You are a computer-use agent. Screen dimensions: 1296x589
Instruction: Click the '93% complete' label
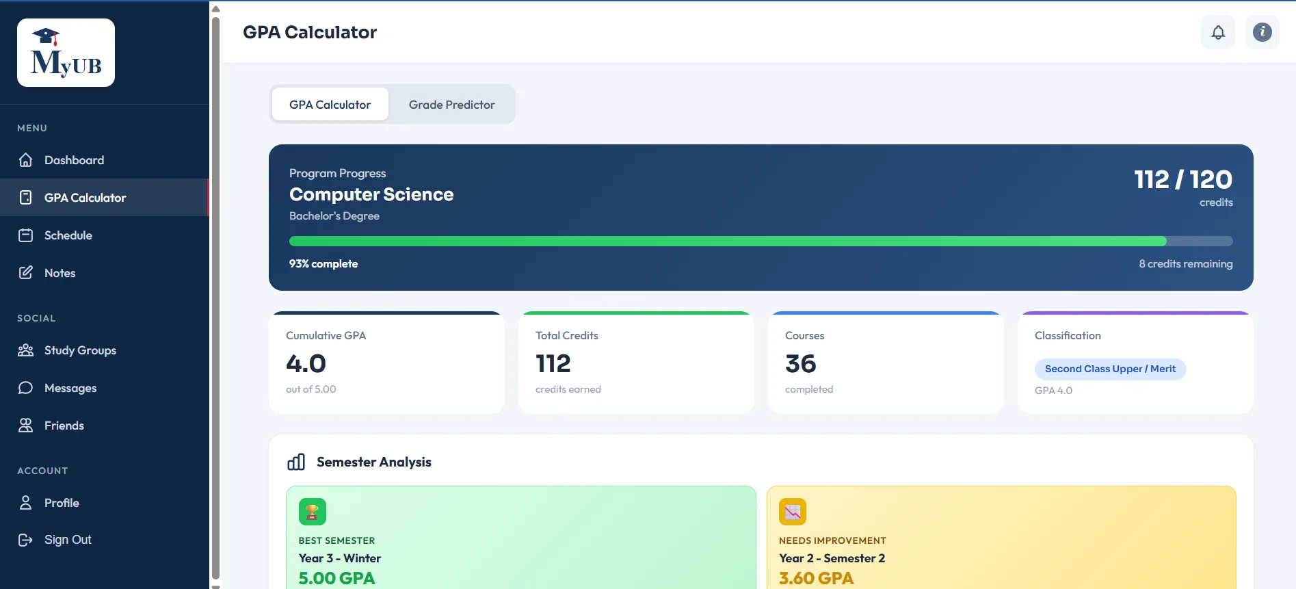(323, 264)
